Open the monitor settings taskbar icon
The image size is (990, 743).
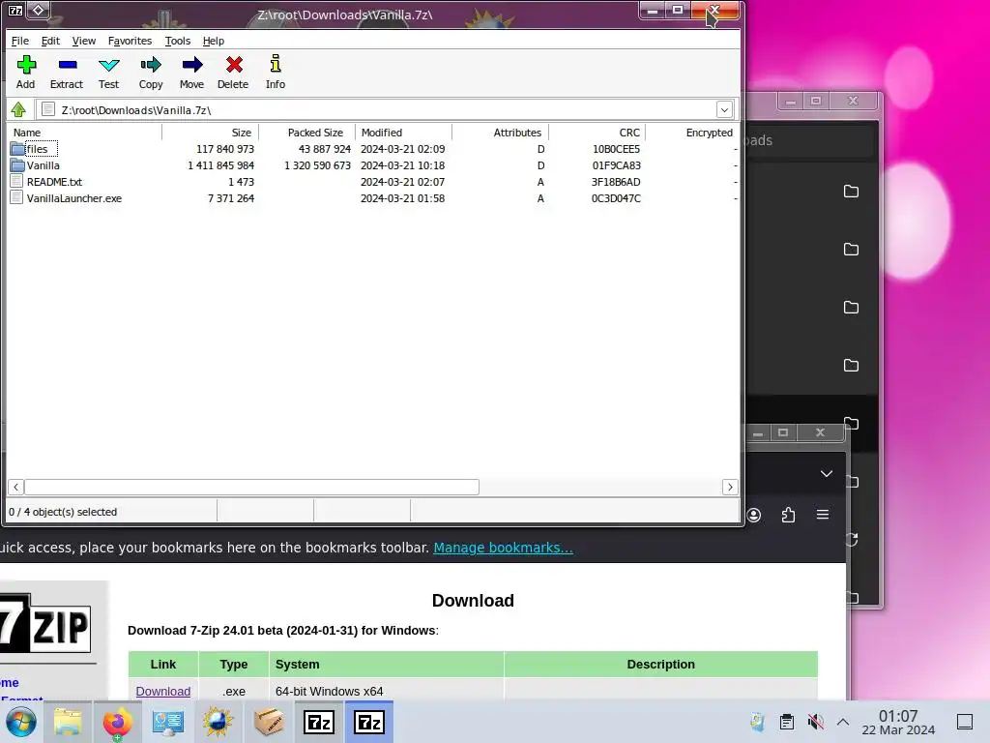click(168, 722)
